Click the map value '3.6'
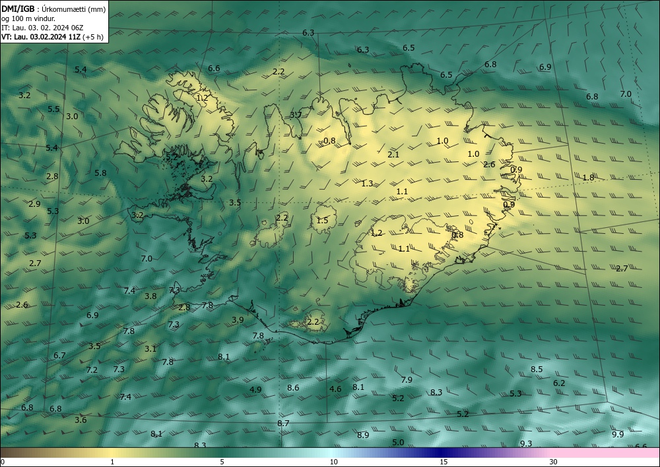 (81, 420)
